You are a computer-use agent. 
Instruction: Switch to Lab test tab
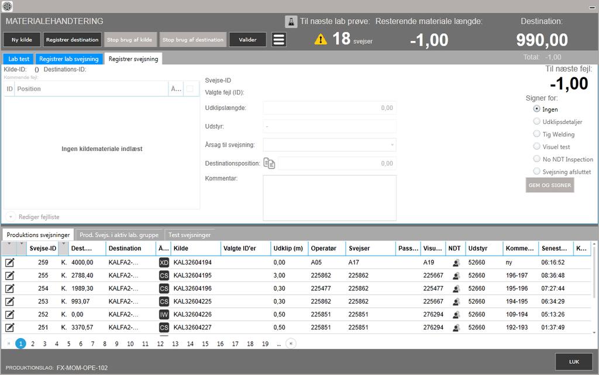coord(19,59)
